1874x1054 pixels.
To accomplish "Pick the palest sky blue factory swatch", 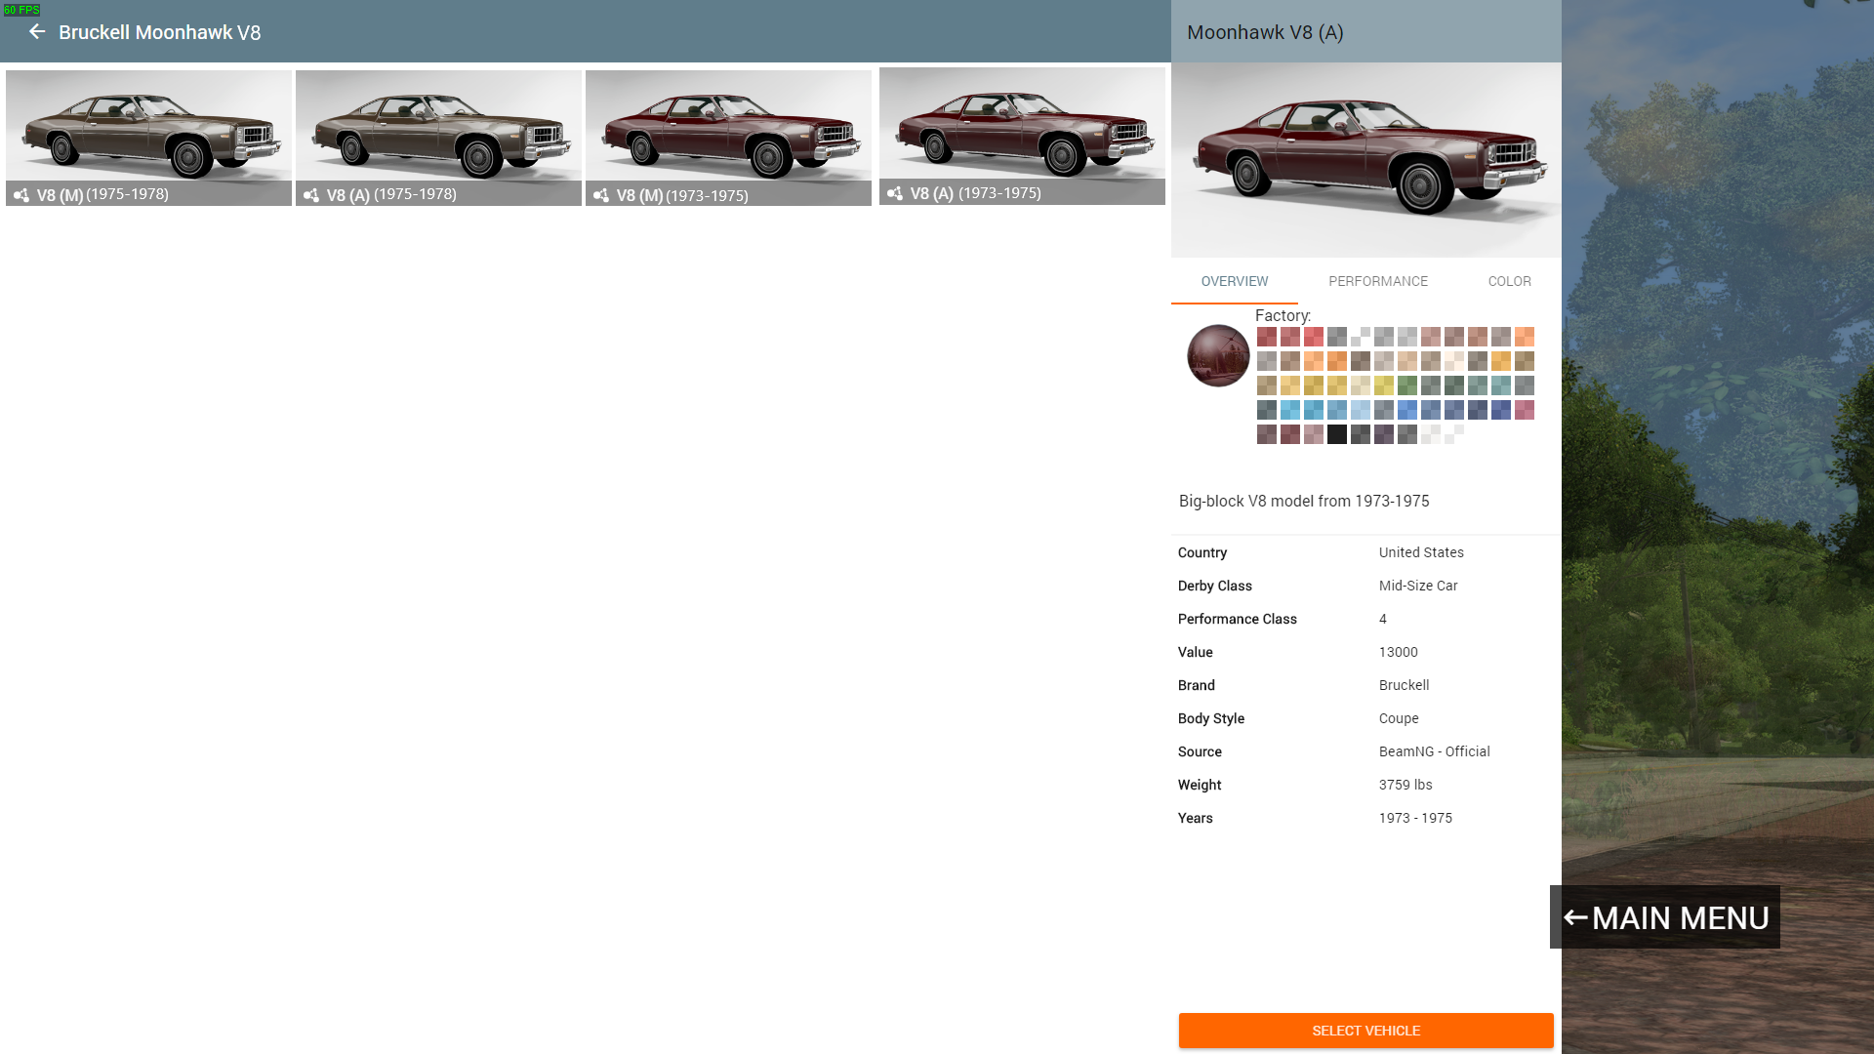I will point(1361,410).
